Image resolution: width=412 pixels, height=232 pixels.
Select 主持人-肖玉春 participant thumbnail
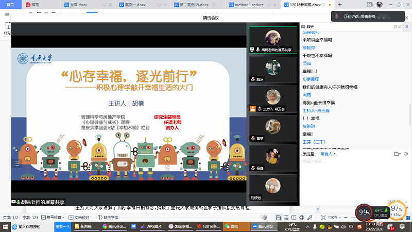pyautogui.click(x=273, y=99)
